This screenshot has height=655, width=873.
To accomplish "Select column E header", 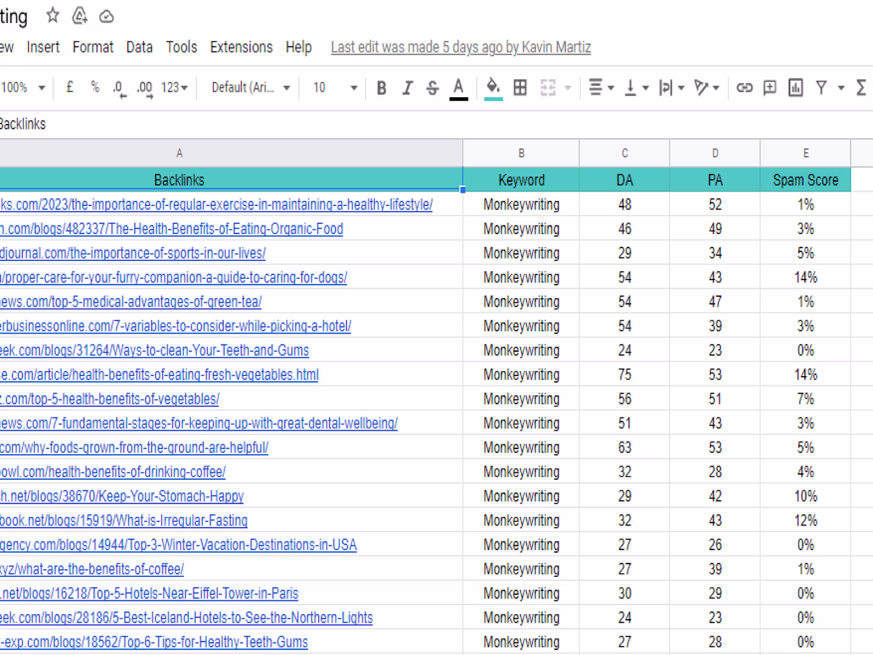I will pos(805,153).
